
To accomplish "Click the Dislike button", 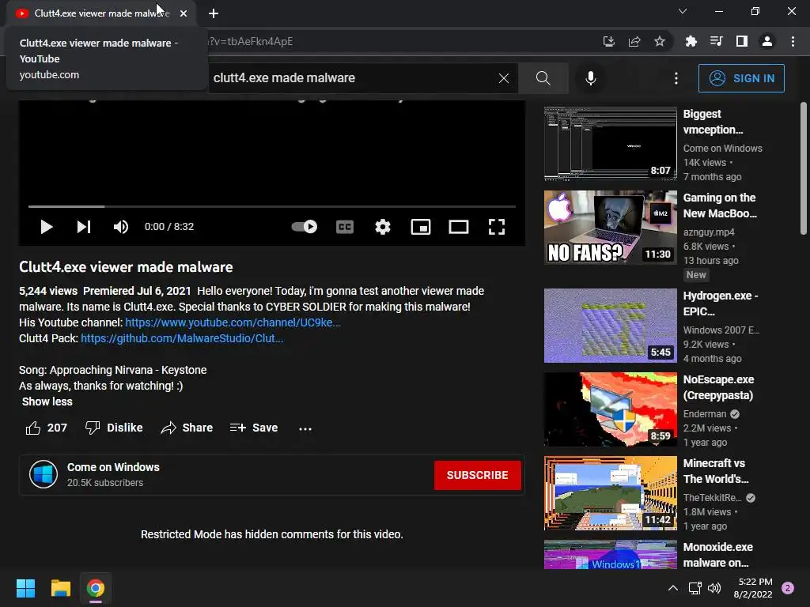I will (x=114, y=428).
